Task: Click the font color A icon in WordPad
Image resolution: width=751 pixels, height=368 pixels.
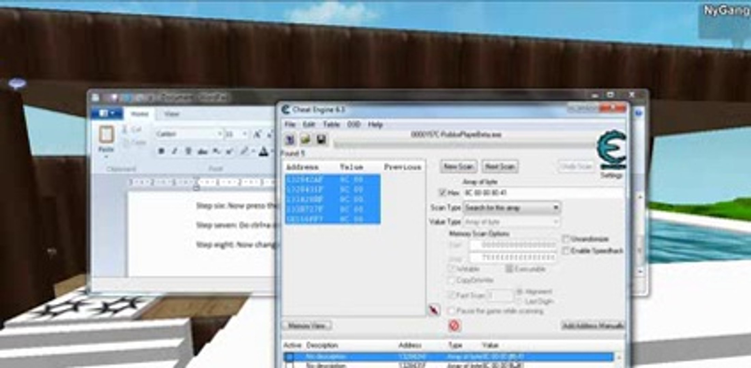Action: (x=263, y=151)
